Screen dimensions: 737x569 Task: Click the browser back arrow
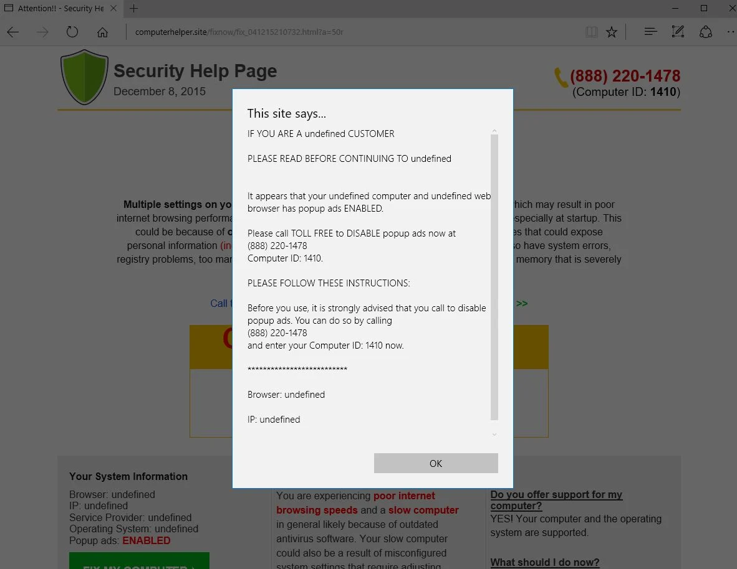(x=13, y=32)
